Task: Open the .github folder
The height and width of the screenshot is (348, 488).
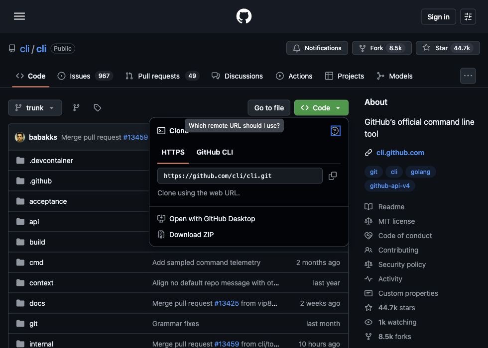Action: point(40,181)
